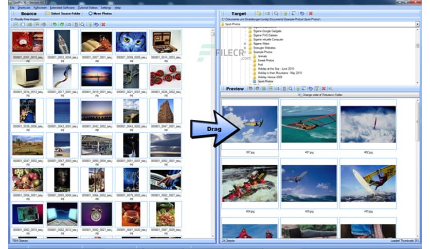The height and width of the screenshot is (249, 430).
Task: Expand the Erzeugte Websites tree node
Action: coord(245,48)
